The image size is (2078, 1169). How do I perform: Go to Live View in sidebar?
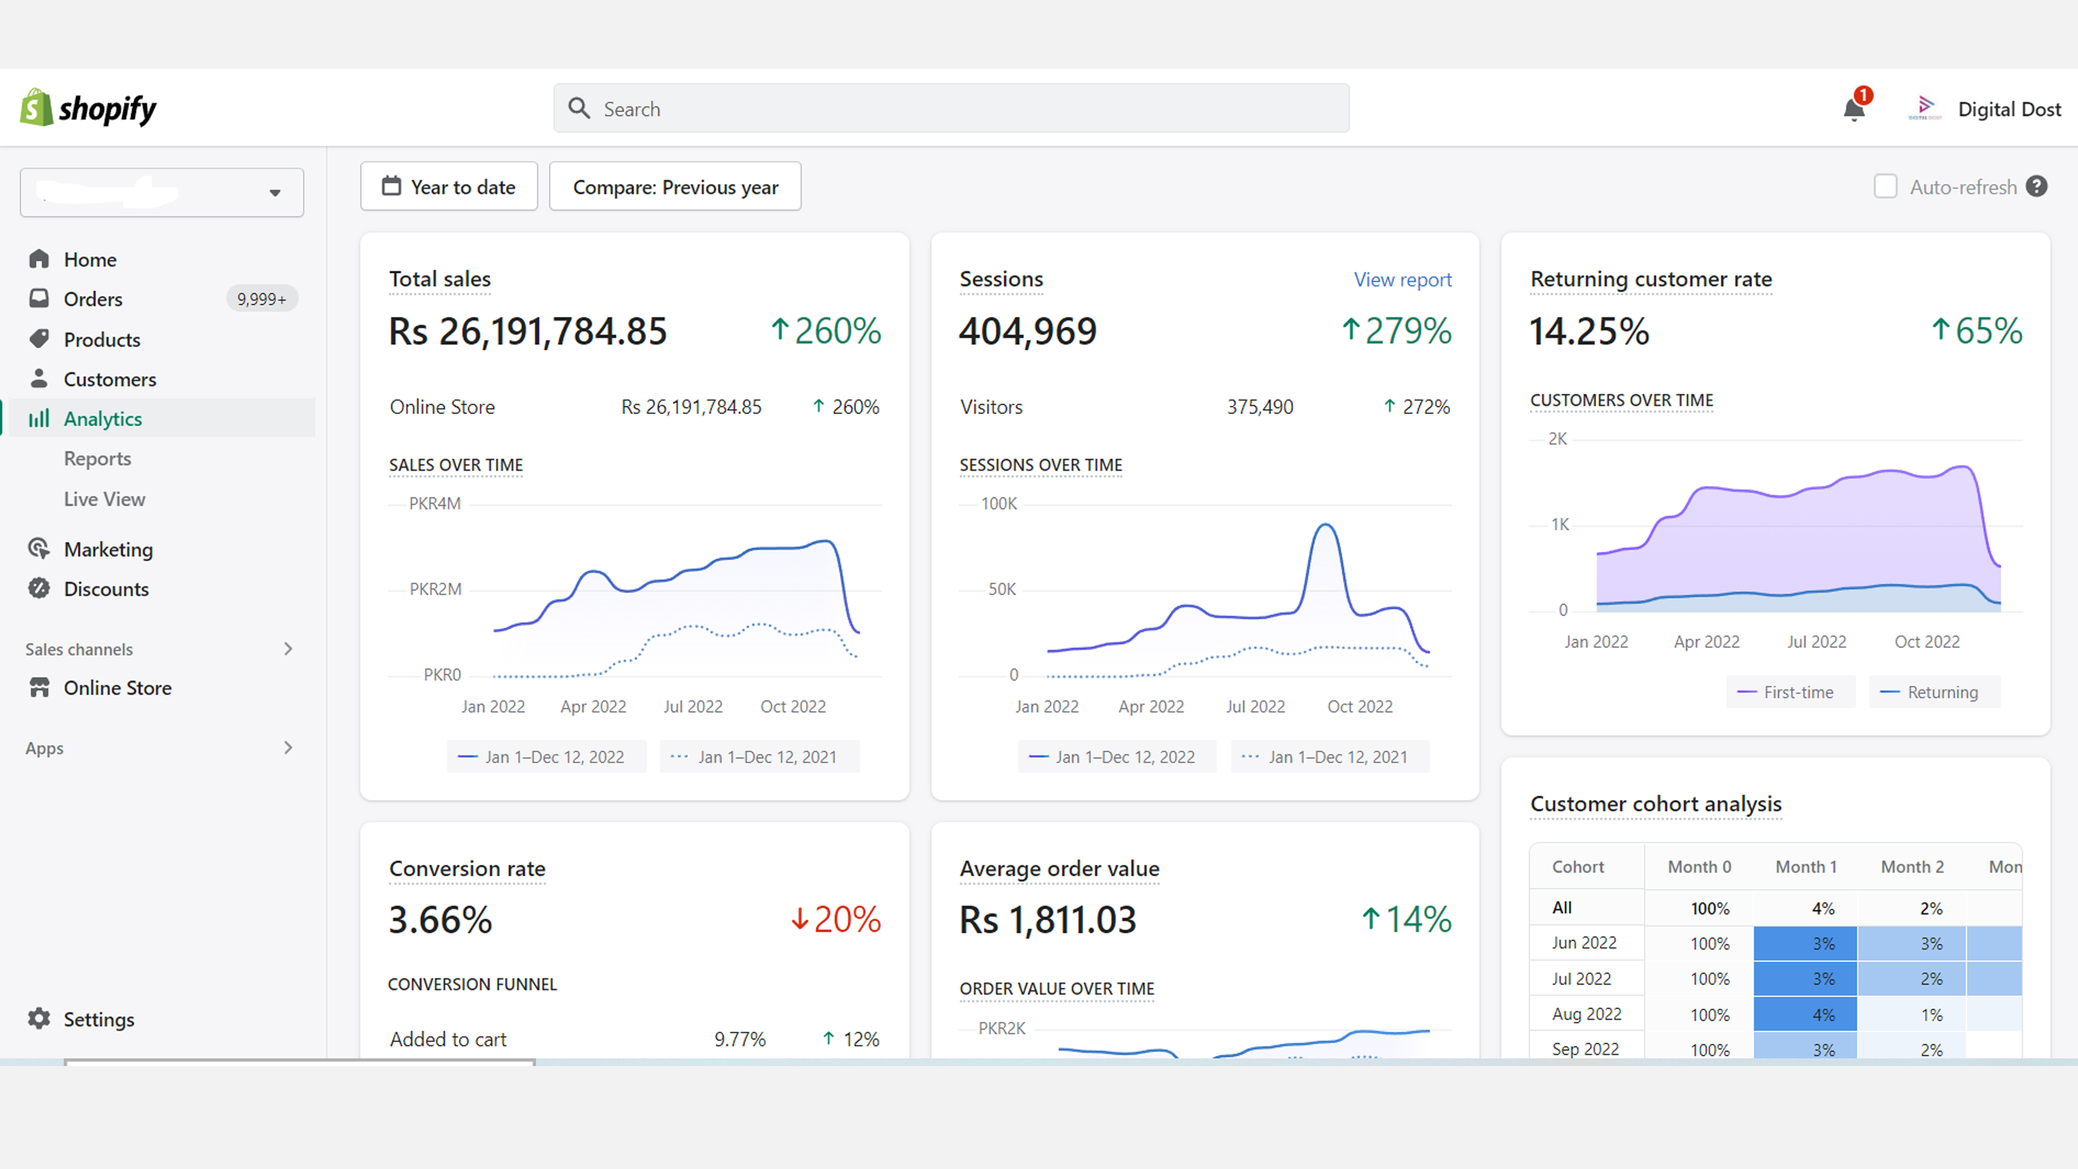pyautogui.click(x=105, y=499)
